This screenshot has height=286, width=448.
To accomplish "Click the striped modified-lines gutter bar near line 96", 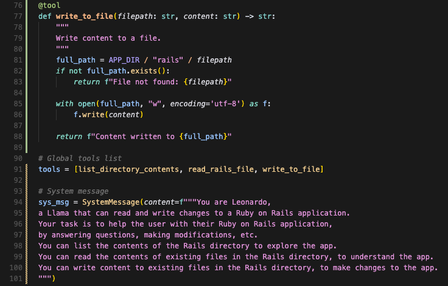I will click(27, 224).
